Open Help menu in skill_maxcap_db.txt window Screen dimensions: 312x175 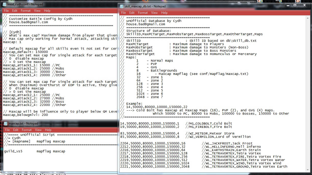pyautogui.click(x=164, y=13)
